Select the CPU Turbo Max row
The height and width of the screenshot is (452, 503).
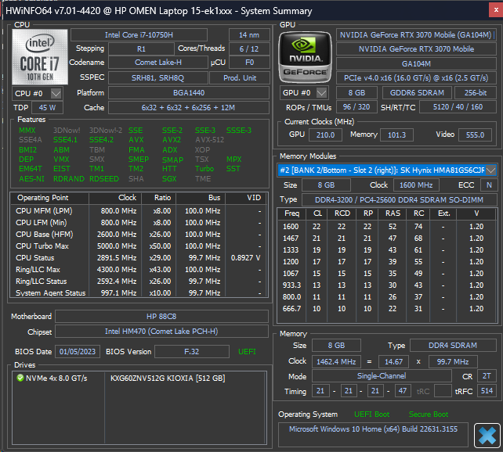click(x=139, y=246)
